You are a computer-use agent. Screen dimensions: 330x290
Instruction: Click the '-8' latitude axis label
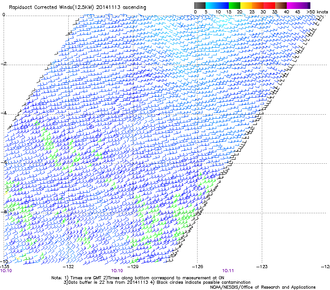click(x=4, y=211)
